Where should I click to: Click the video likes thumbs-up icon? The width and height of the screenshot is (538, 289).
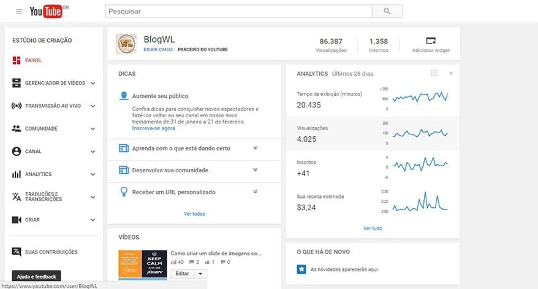pyautogui.click(x=207, y=262)
